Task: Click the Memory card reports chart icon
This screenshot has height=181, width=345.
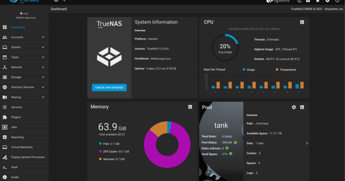Action: click(190, 107)
